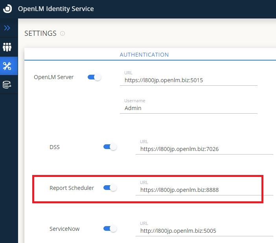Image resolution: width=276 pixels, height=243 pixels.
Task: Edit the Report Scheduler URL field
Action: 204,190
